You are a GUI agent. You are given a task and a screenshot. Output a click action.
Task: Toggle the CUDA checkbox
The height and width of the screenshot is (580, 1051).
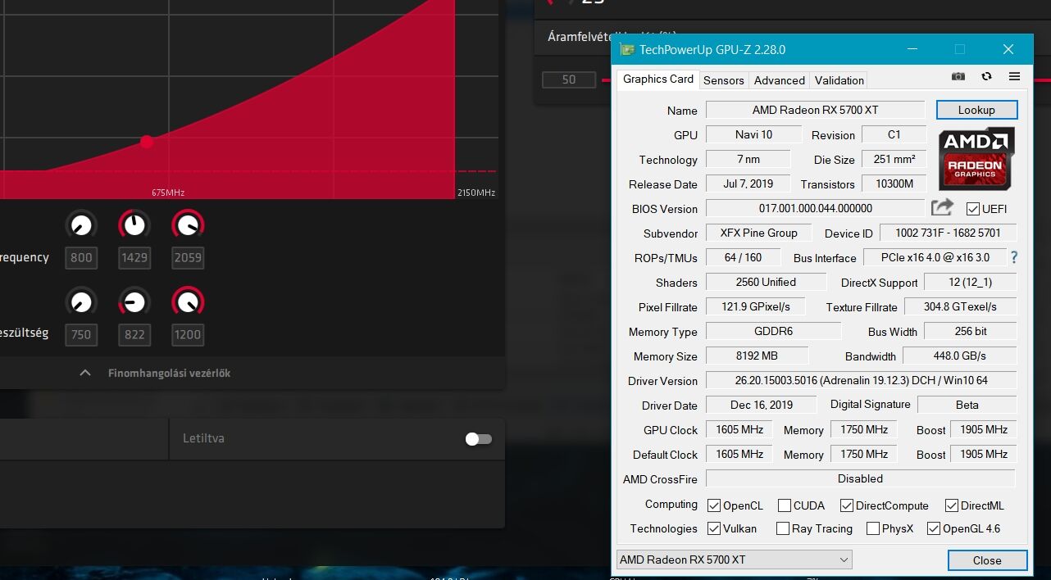(x=785, y=505)
